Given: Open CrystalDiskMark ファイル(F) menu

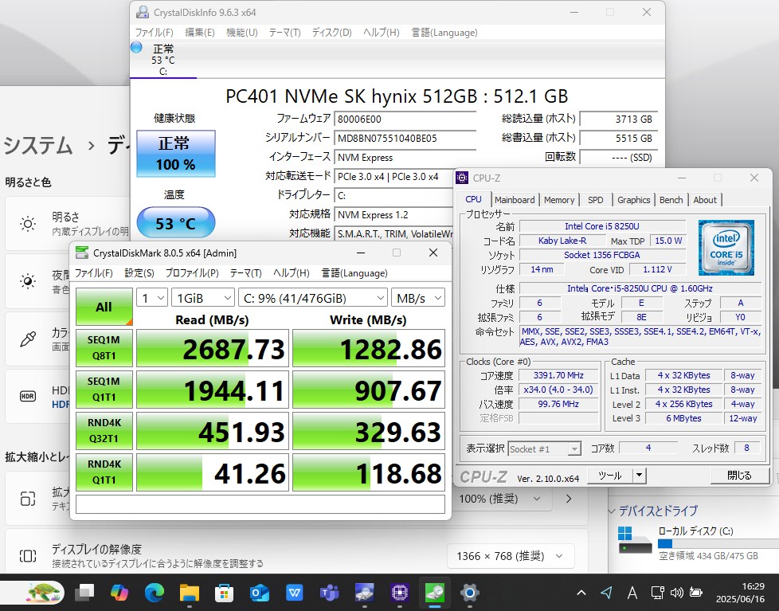Looking at the screenshot, I should 93,273.
